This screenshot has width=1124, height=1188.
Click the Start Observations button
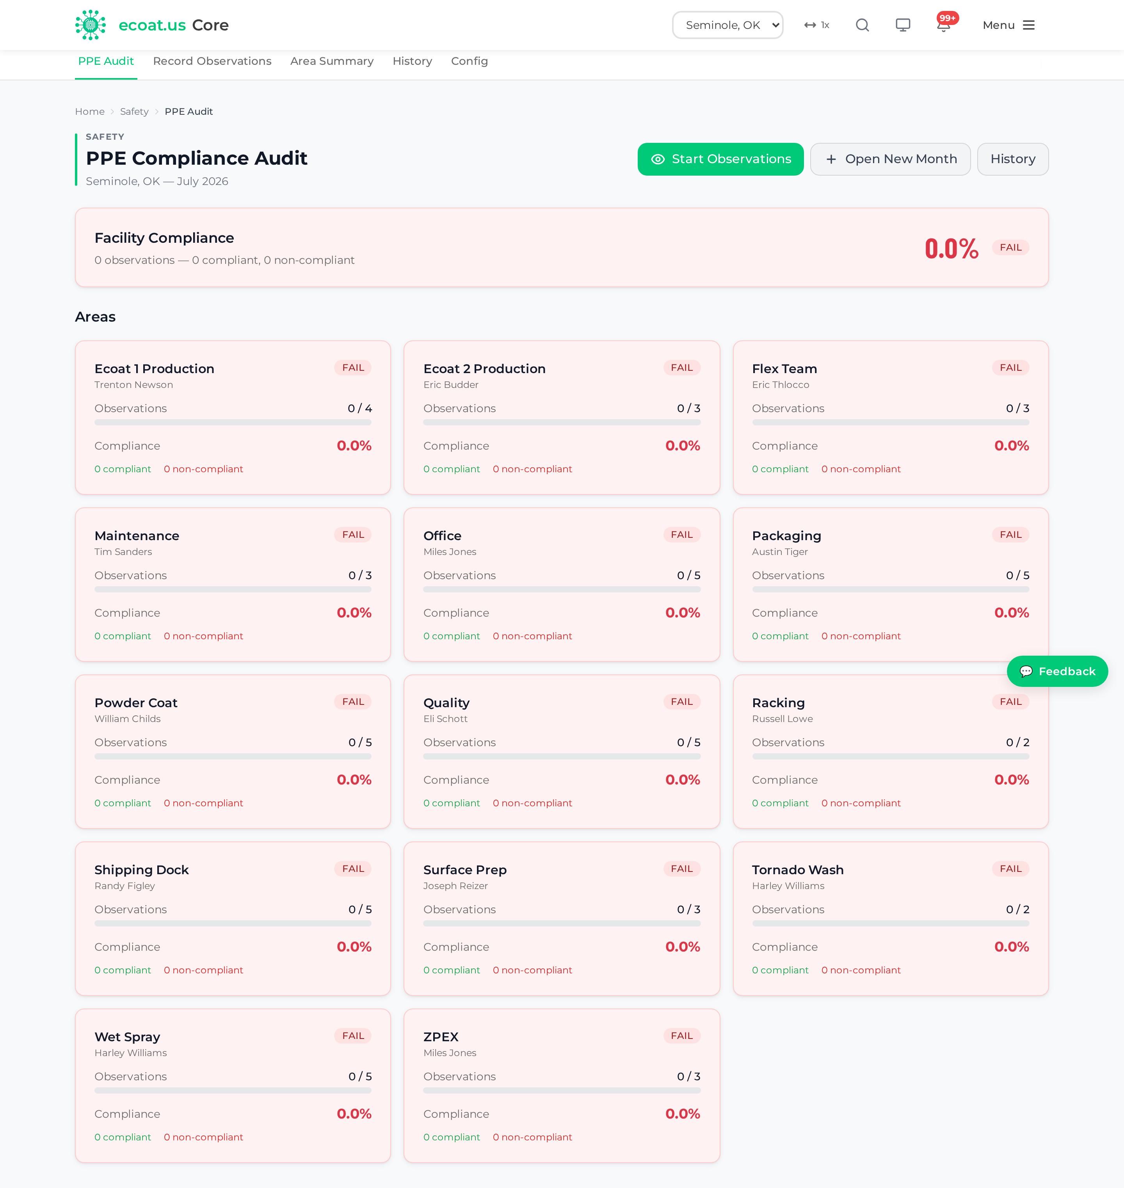(x=720, y=159)
